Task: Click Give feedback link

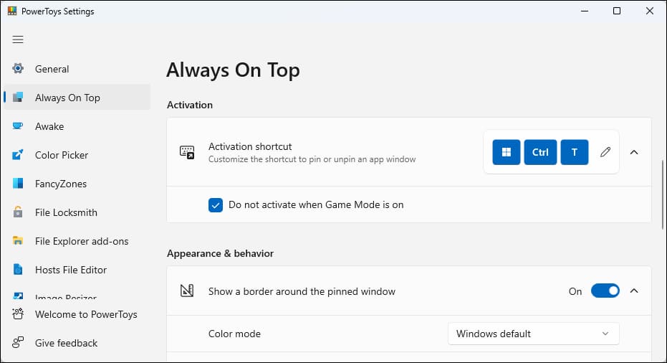Action: tap(77, 342)
